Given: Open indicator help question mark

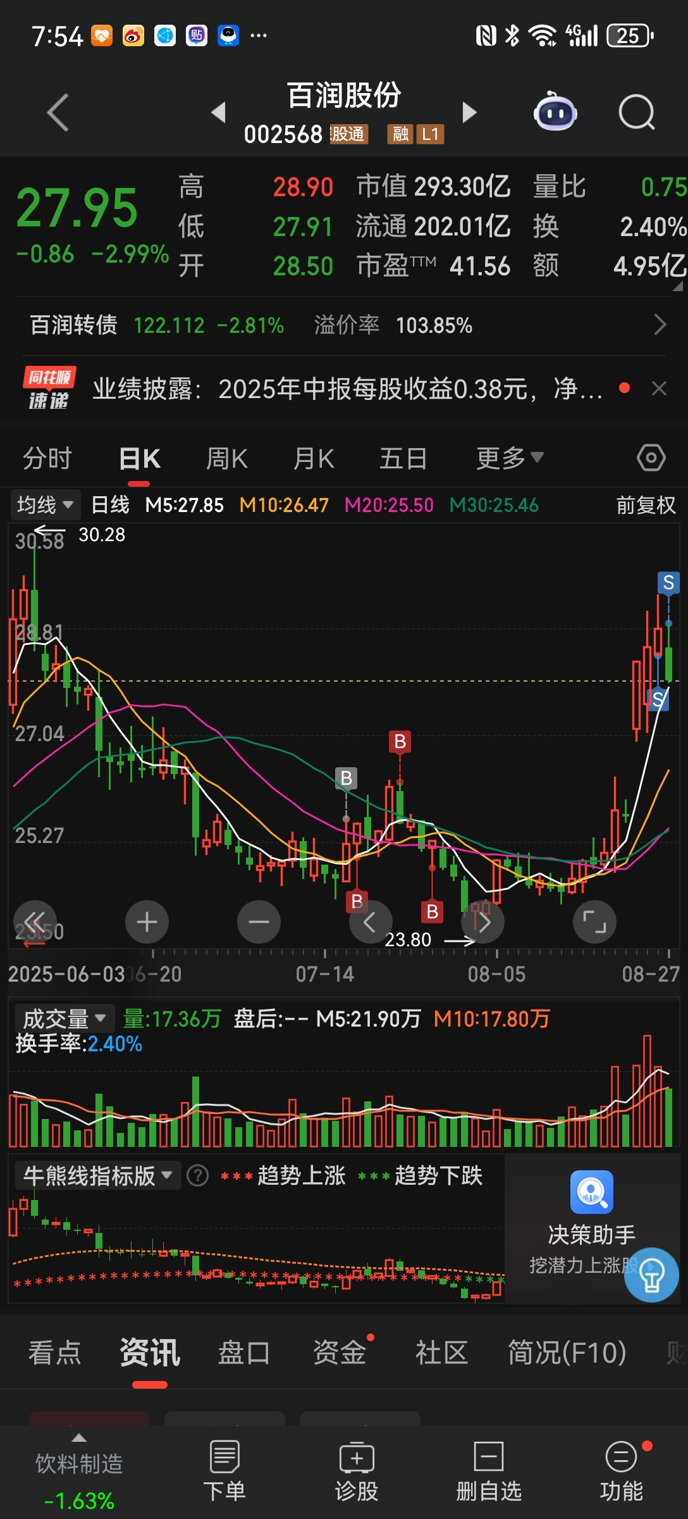Looking at the screenshot, I should [197, 1176].
